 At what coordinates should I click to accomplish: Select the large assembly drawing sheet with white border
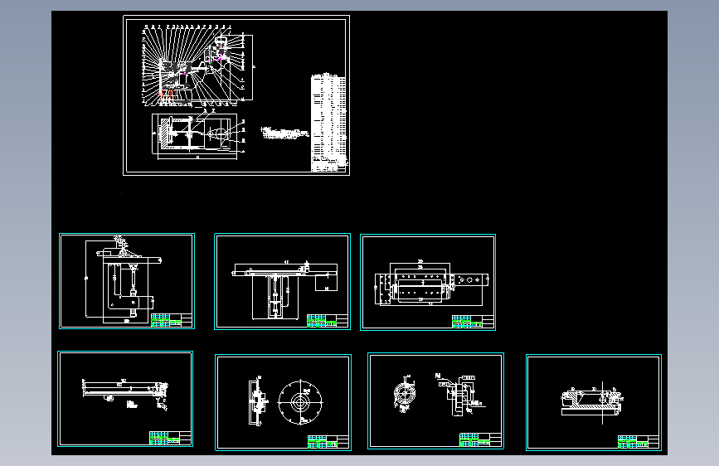click(236, 95)
